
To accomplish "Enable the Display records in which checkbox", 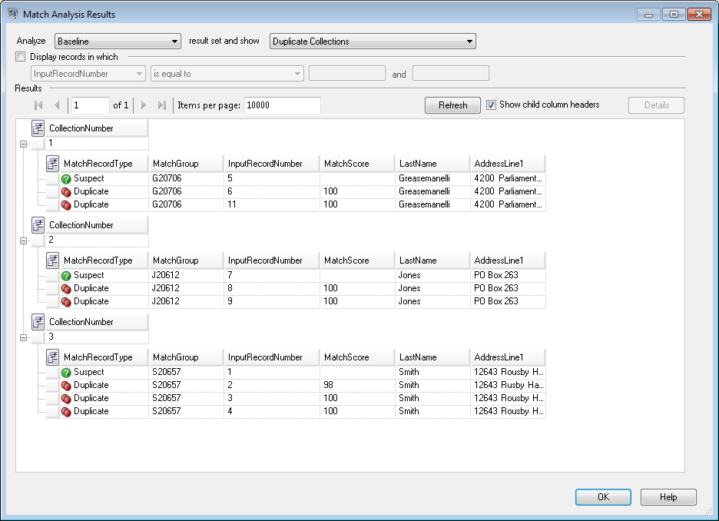I will [21, 57].
